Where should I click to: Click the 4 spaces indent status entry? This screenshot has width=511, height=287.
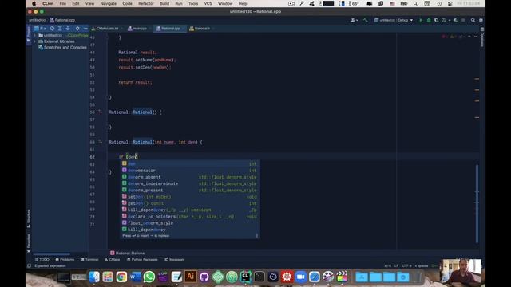(422, 265)
